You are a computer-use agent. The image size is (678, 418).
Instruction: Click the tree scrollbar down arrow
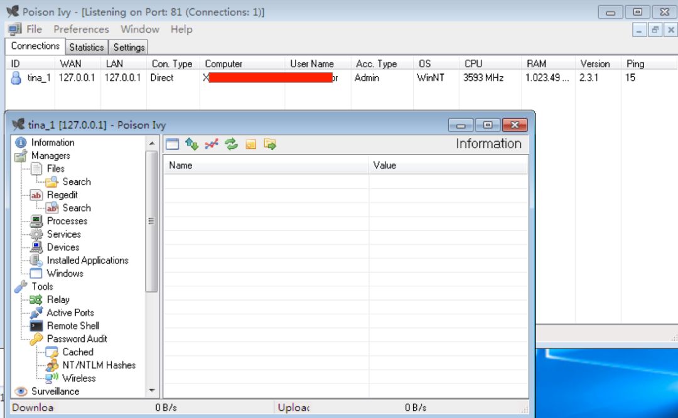[152, 390]
